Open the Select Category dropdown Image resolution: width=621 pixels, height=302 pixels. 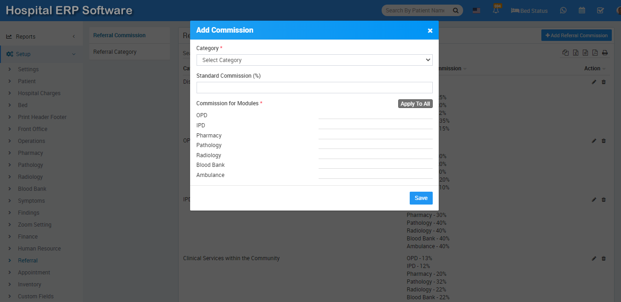[x=314, y=60]
